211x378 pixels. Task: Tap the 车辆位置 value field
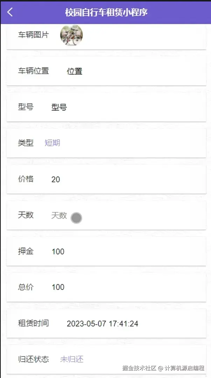75,71
